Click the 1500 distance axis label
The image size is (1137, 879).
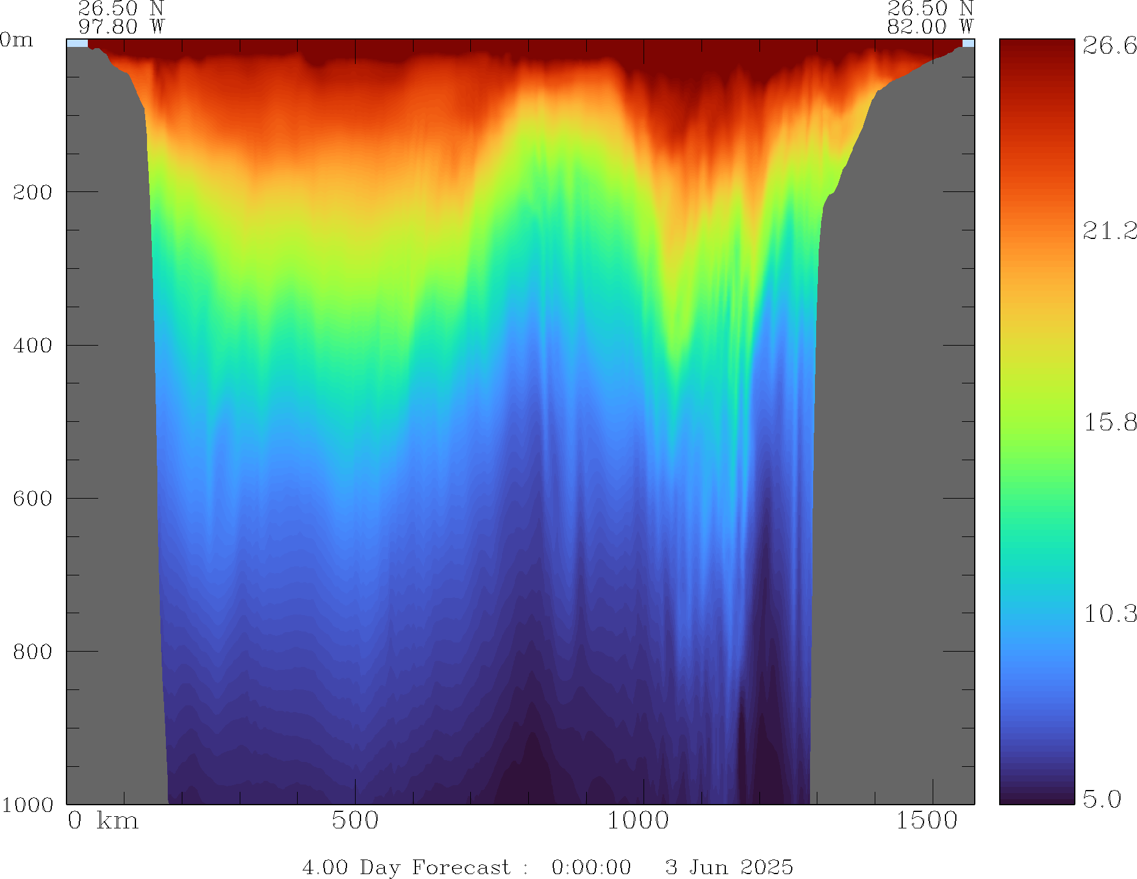tap(927, 820)
